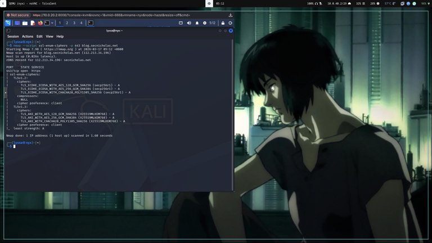Click the 28% CPU usage indicator
Image resolution: width=432 pixels, height=243 pixels.
375,3
